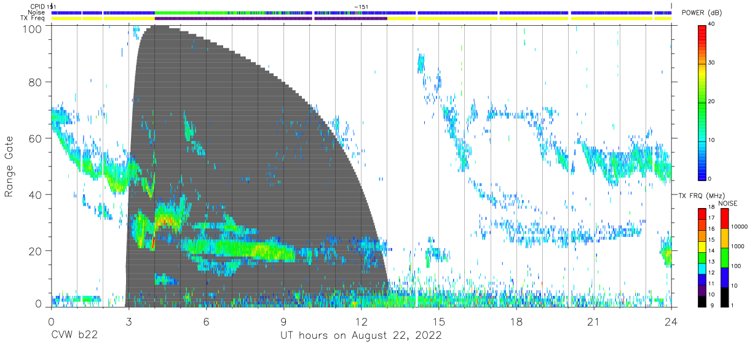Click the 18 hour tick on the UT axis
755x348 pixels.
[x=516, y=322]
